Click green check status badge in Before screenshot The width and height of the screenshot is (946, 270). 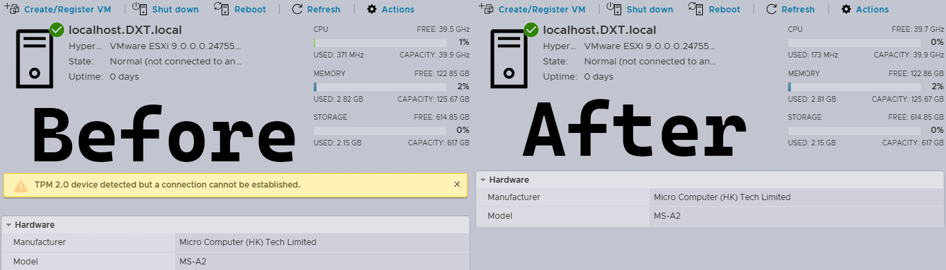click(57, 30)
